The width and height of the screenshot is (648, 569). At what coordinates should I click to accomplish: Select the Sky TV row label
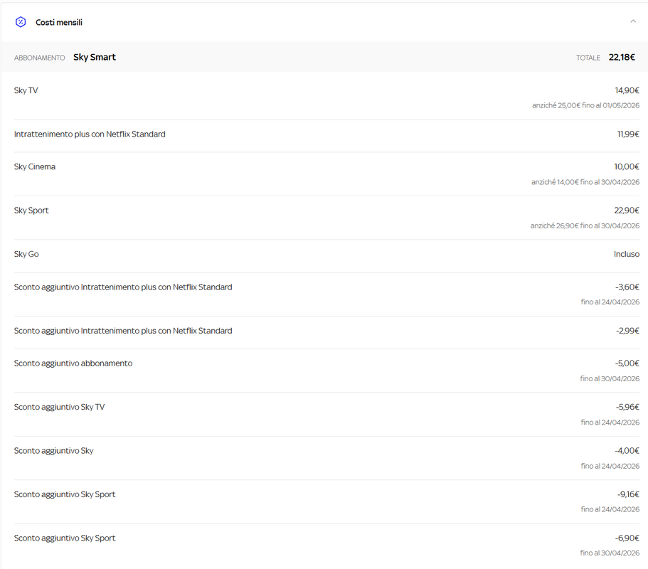26,90
